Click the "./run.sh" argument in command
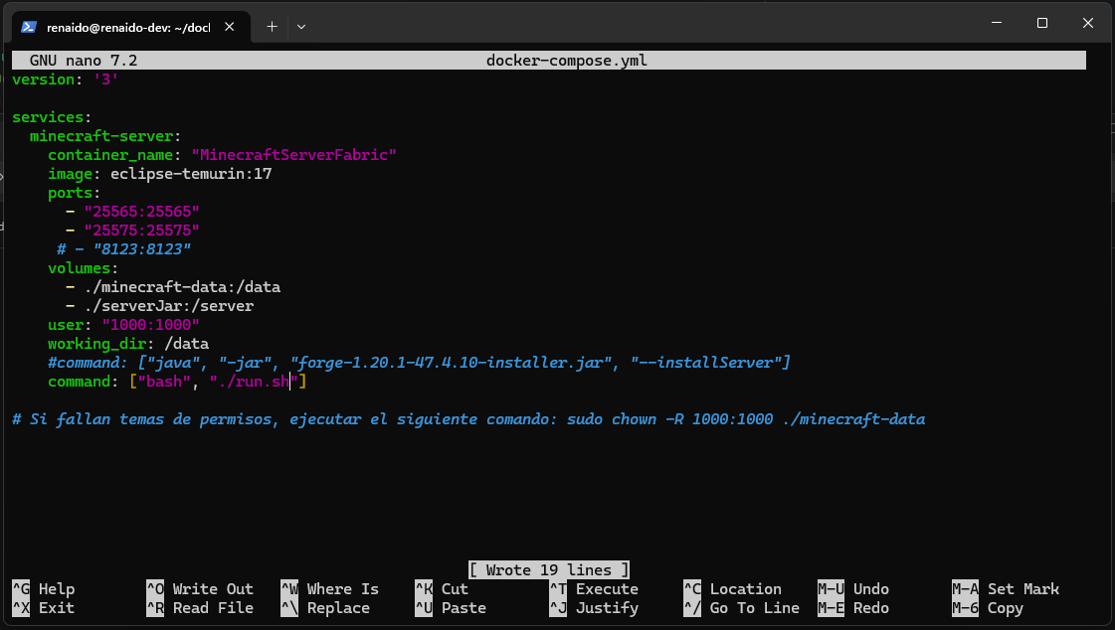The height and width of the screenshot is (630, 1115). pyautogui.click(x=254, y=382)
